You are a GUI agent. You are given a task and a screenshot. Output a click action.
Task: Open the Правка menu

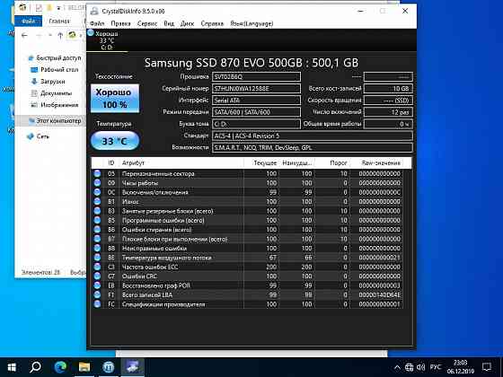pyautogui.click(x=120, y=23)
